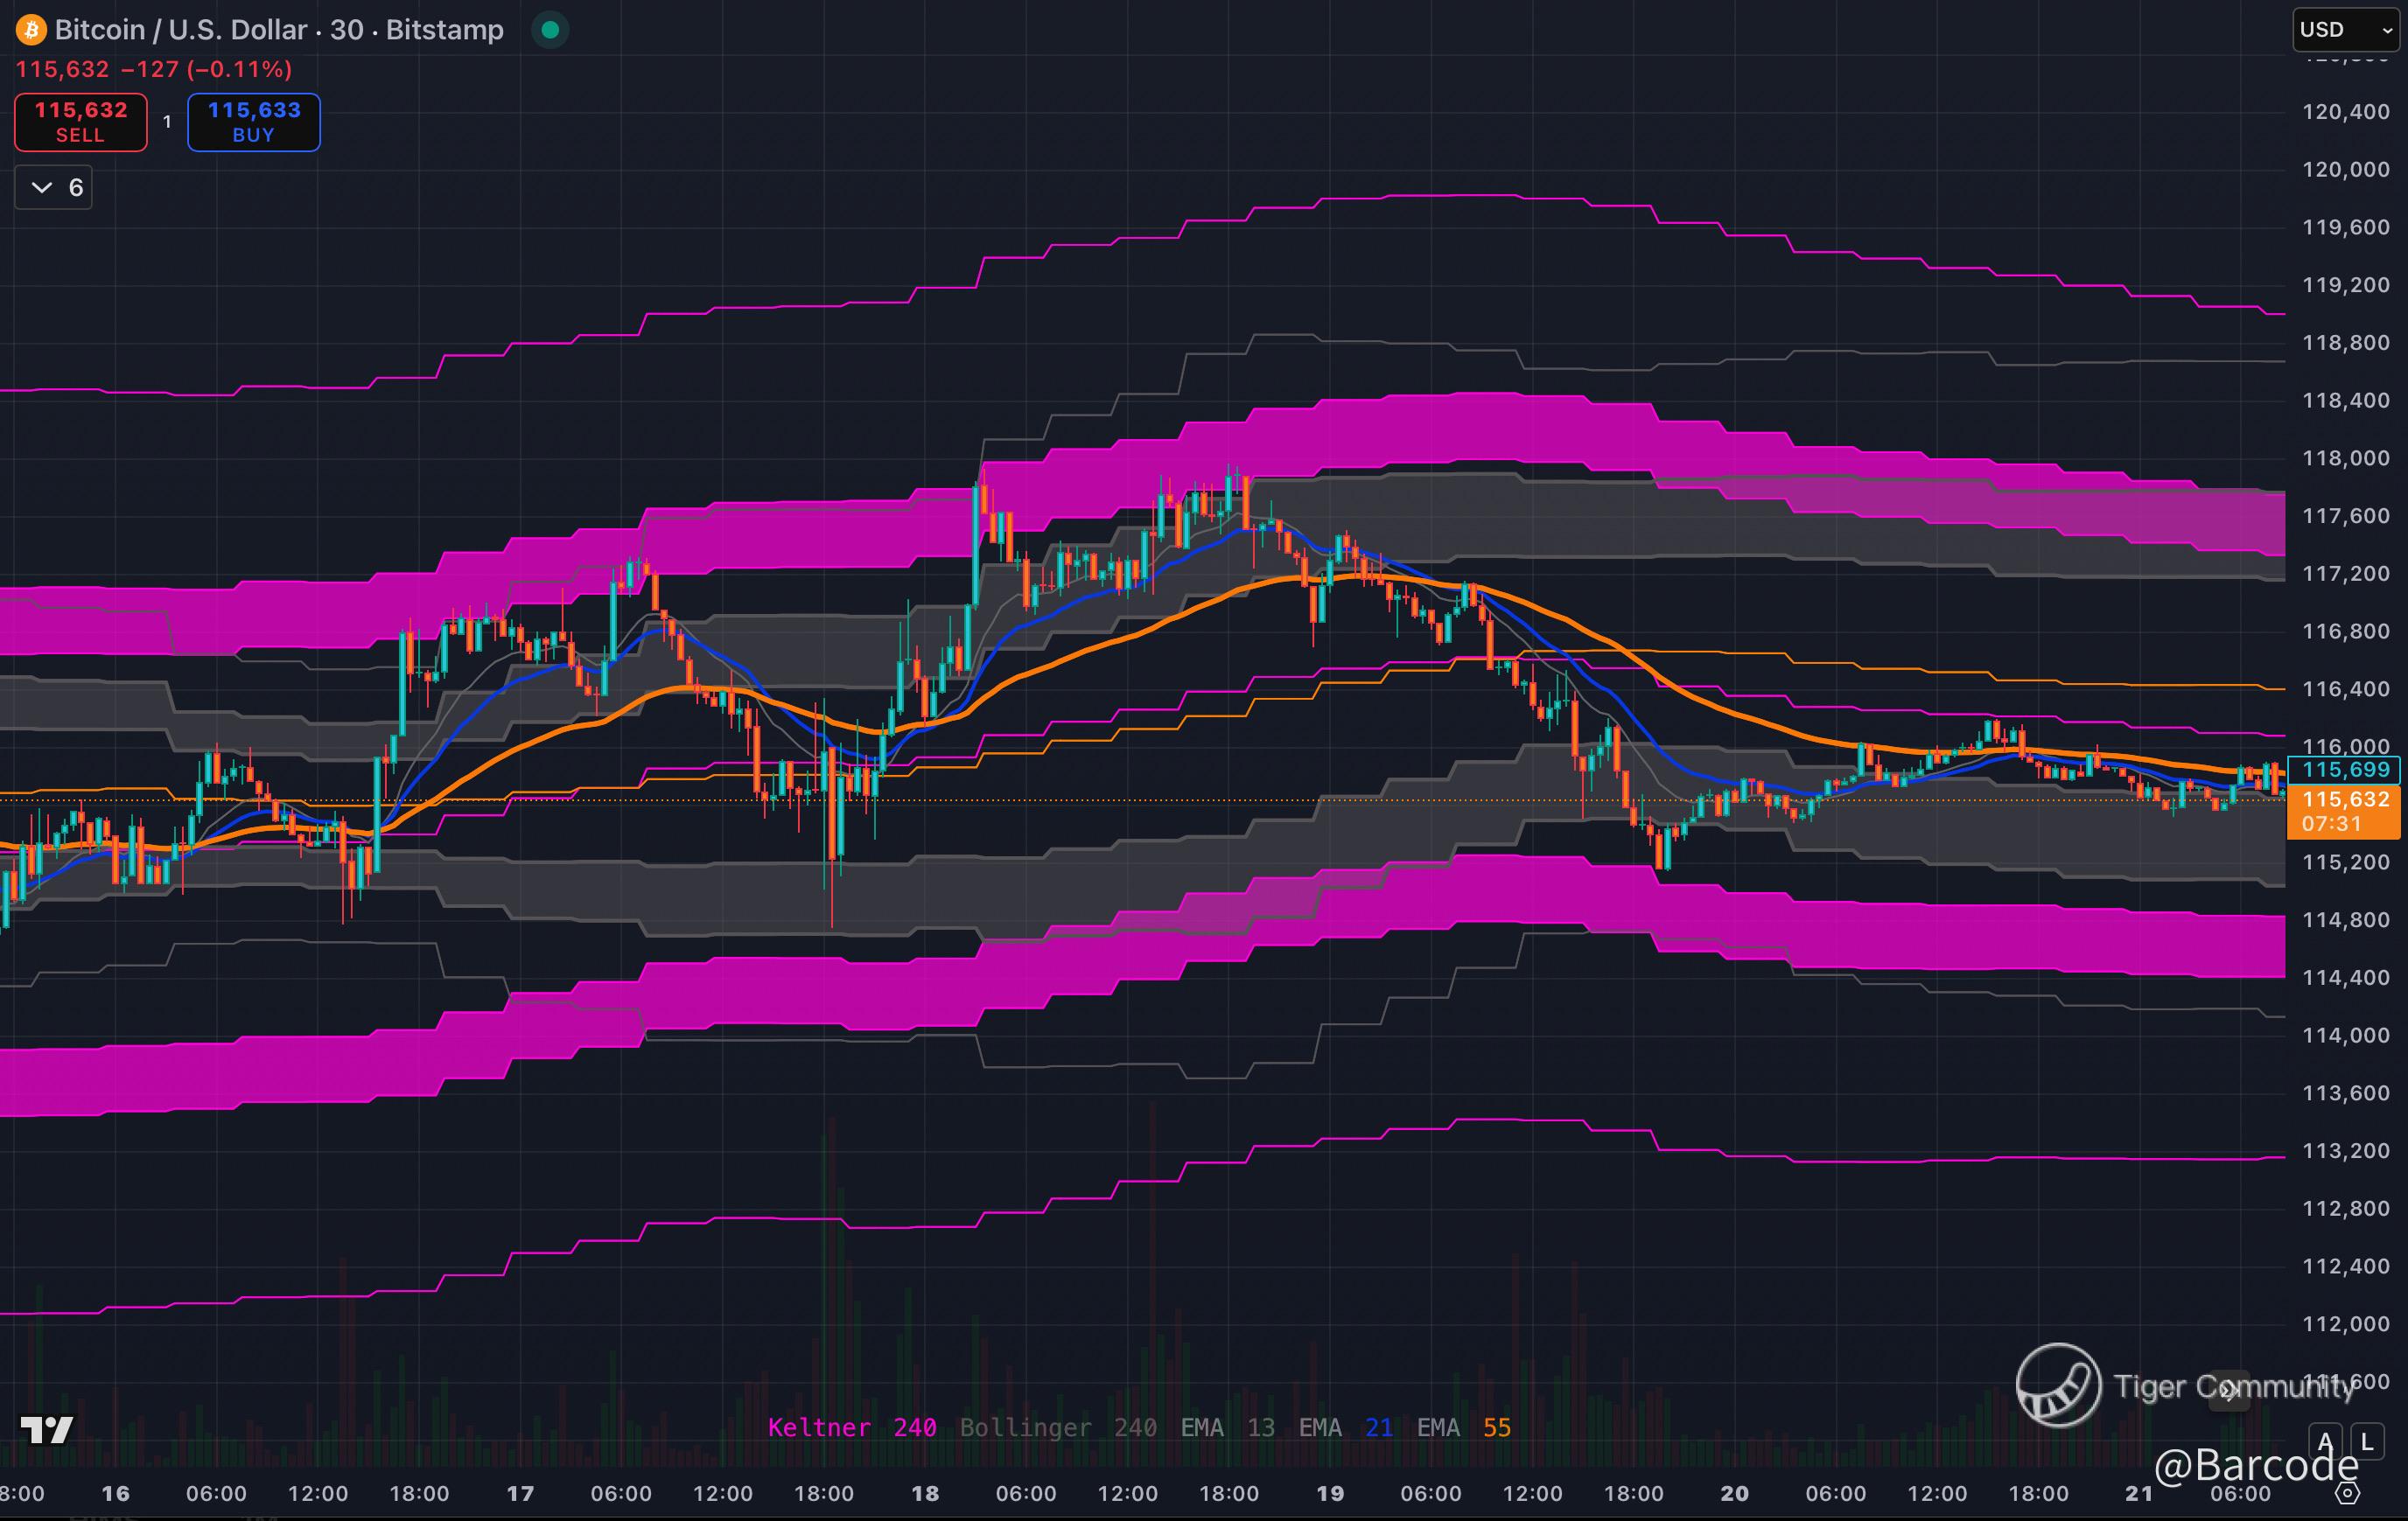The image size is (2408, 1521).
Task: Expand the collapsed indicators legend showing 6
Action: coord(54,188)
